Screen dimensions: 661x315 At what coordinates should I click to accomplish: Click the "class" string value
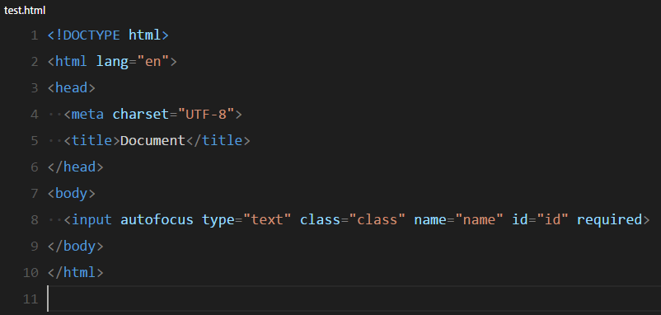[377, 220]
